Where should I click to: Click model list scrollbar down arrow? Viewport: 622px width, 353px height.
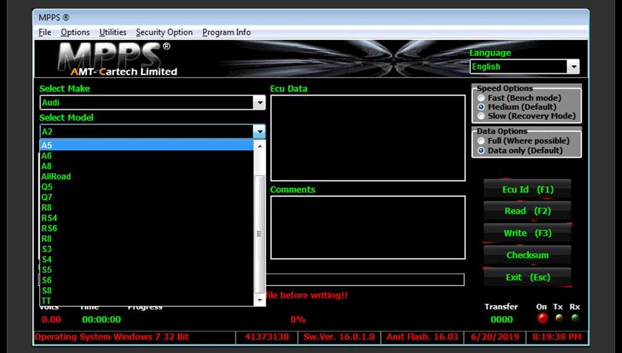click(x=260, y=300)
